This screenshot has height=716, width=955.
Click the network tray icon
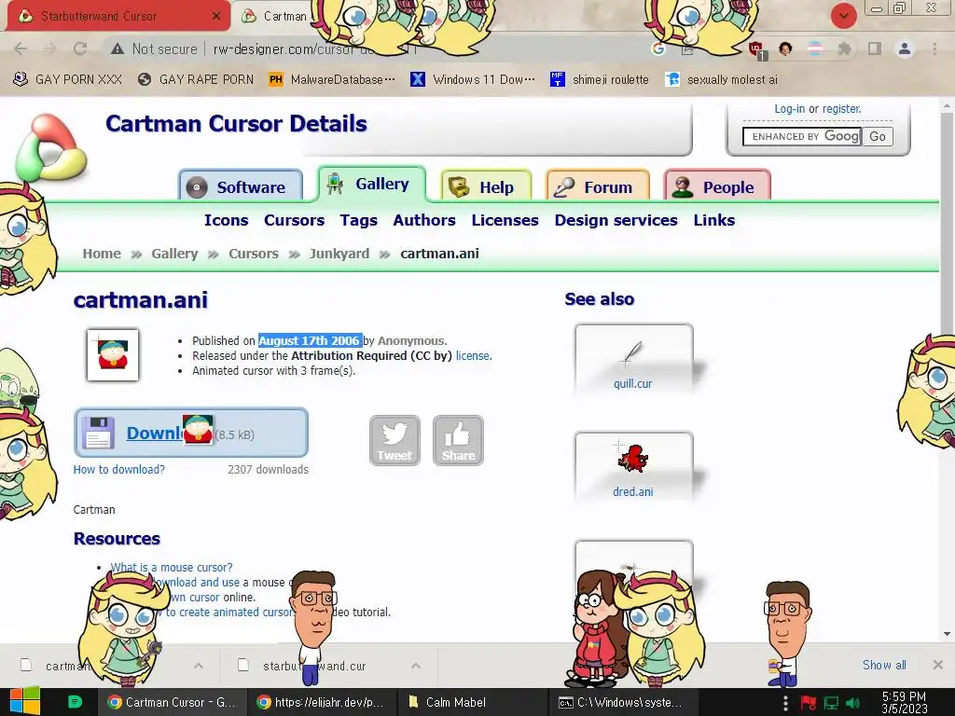click(x=831, y=703)
